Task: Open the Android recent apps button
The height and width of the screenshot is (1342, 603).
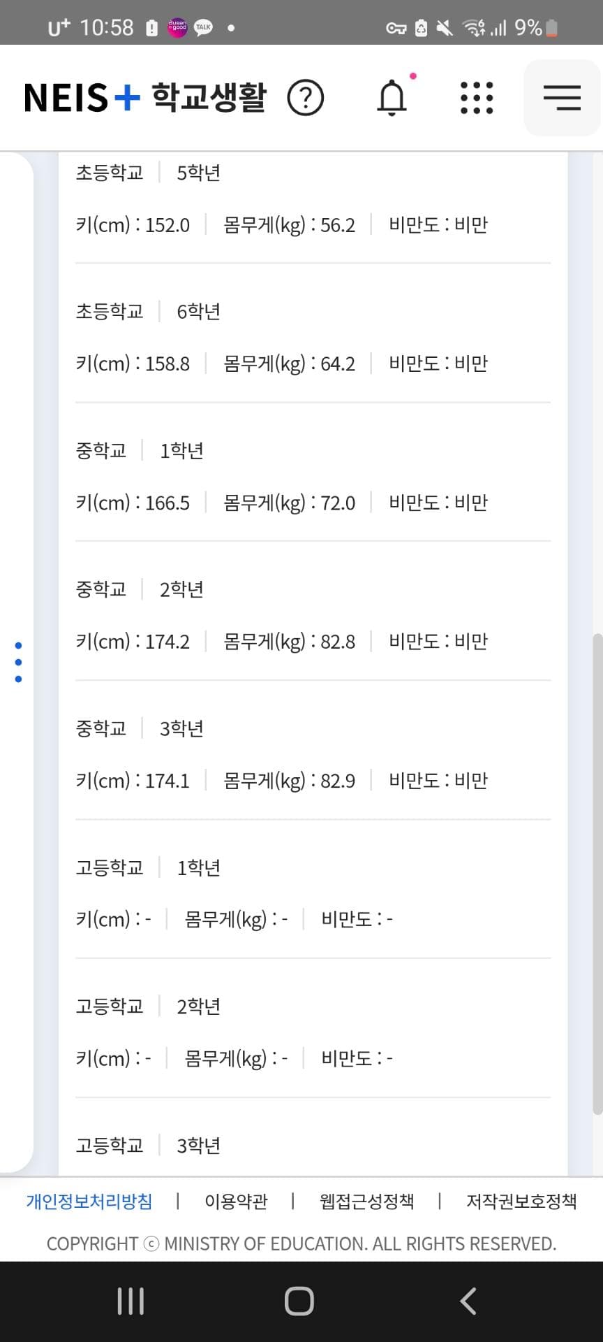Action: pyautogui.click(x=131, y=1301)
